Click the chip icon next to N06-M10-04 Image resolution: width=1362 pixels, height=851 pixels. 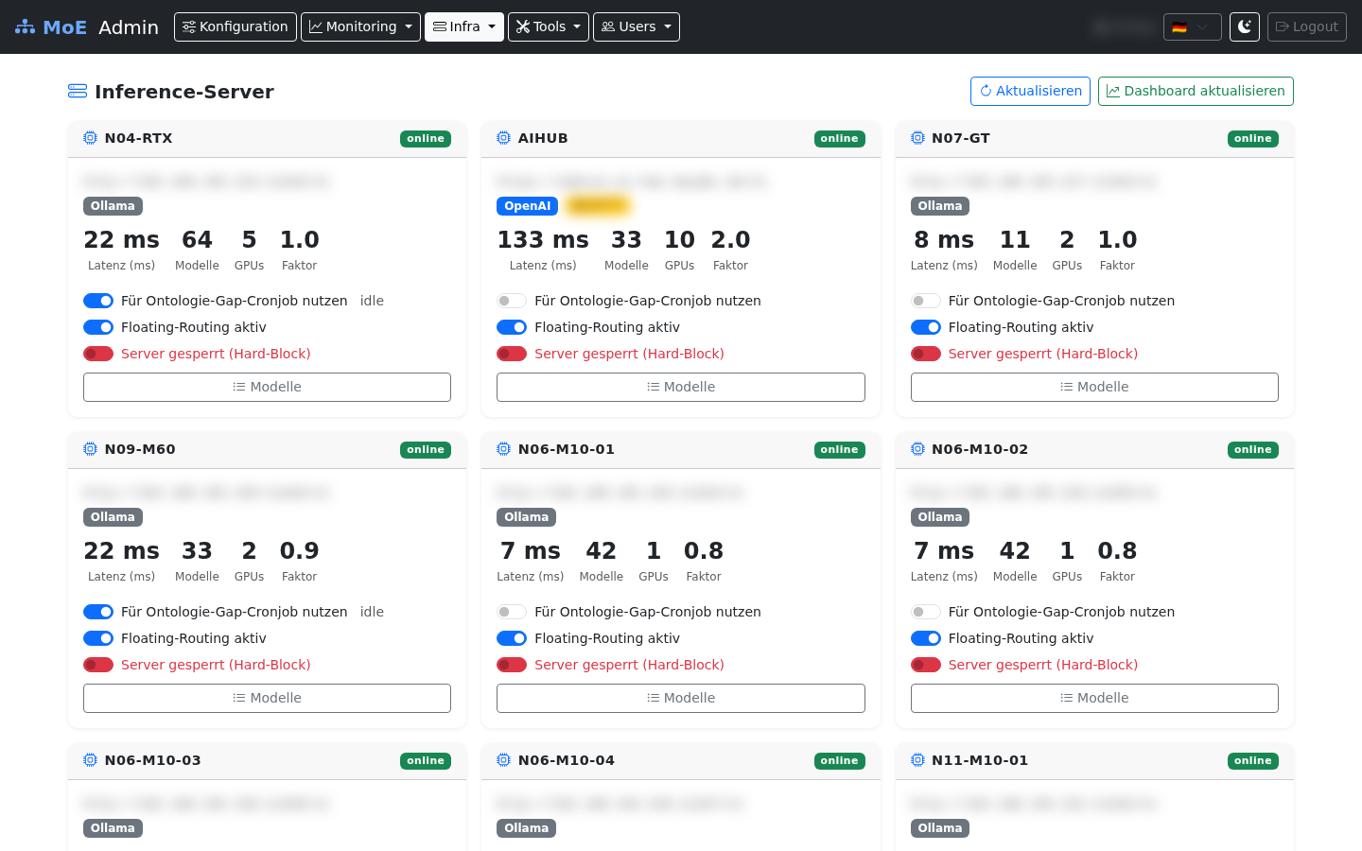click(504, 760)
